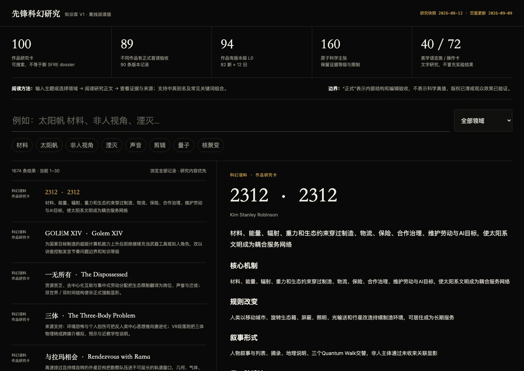The width and height of the screenshot is (524, 371).
Task: Click the 阅读方法 instructions line
Action: point(120,88)
